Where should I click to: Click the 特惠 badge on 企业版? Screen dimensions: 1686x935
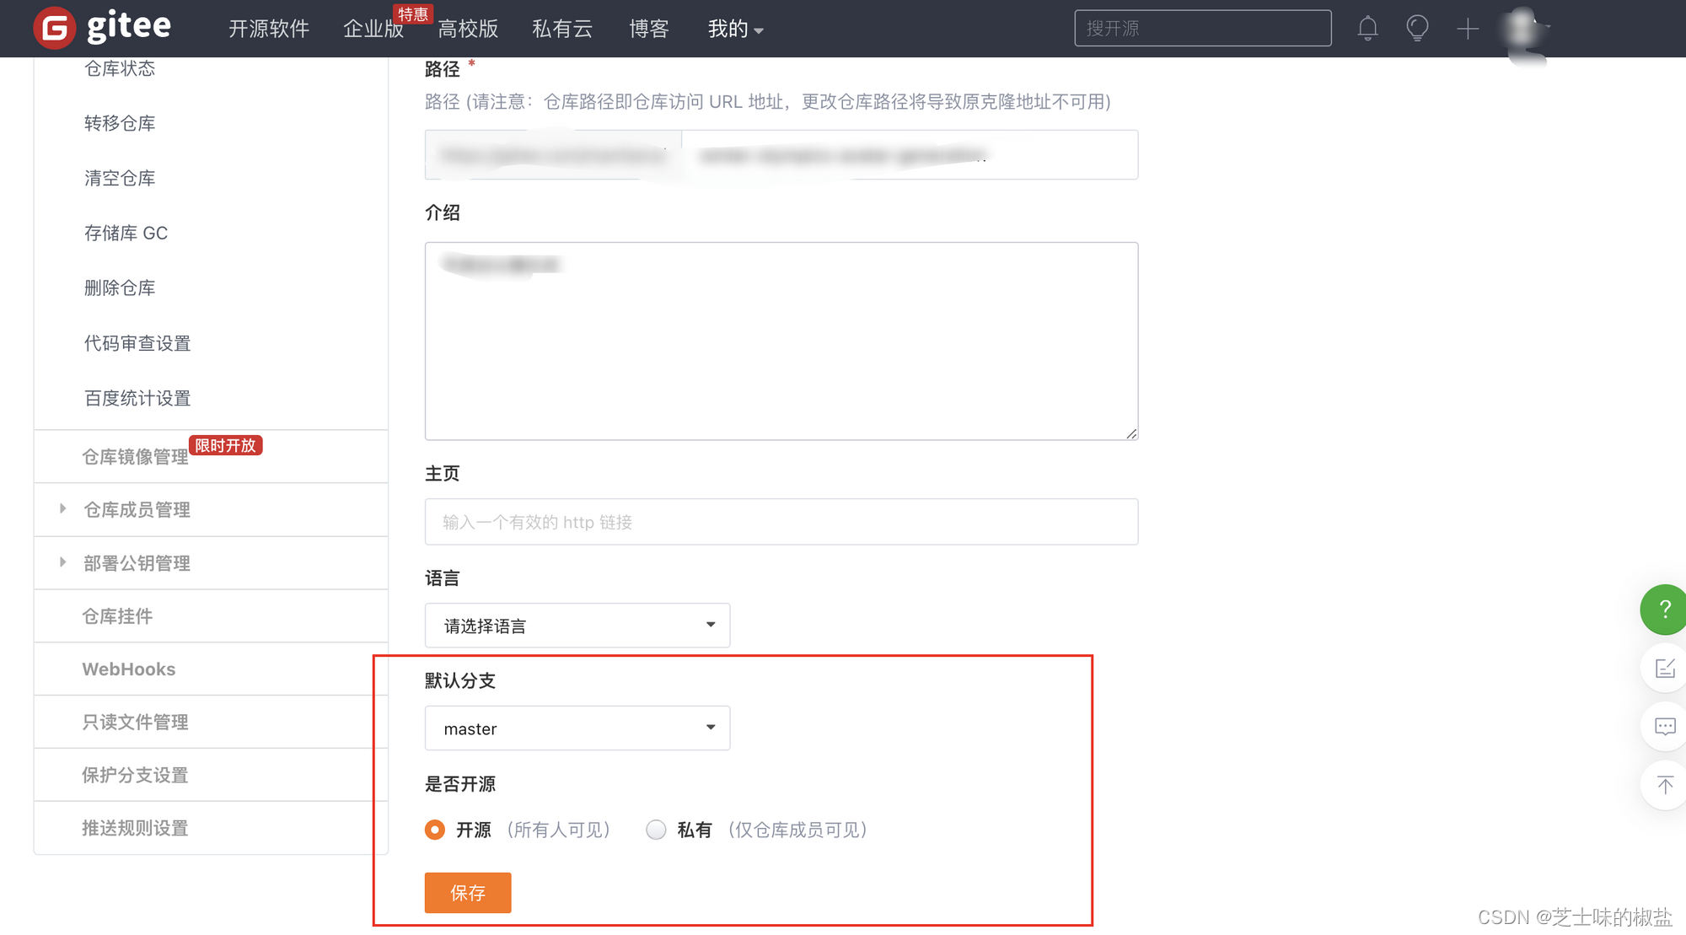[x=412, y=13]
